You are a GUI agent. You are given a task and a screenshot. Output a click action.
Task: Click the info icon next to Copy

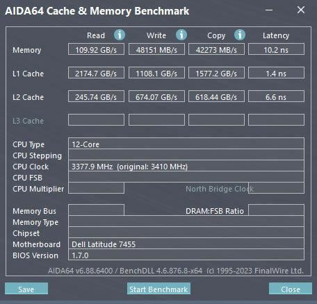coord(240,35)
